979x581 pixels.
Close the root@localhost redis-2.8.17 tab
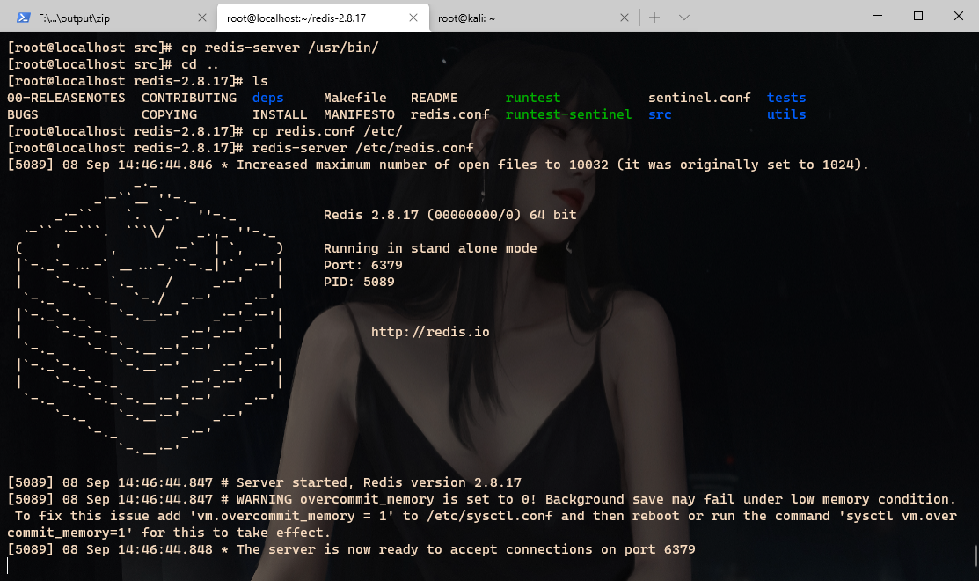pos(413,18)
